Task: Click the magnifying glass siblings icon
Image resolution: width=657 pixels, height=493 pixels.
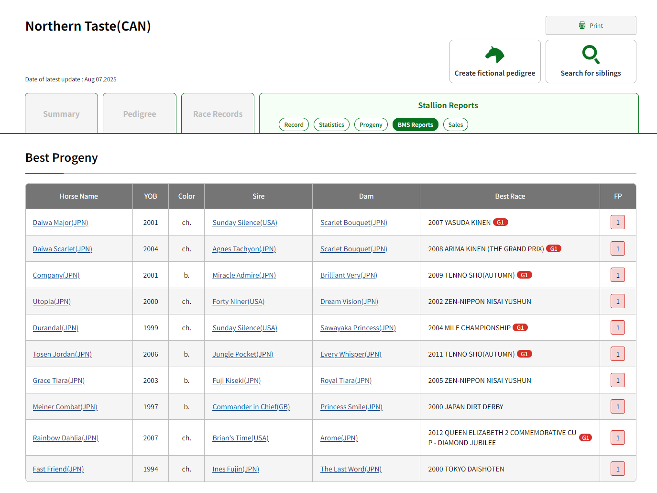Action: (x=591, y=55)
